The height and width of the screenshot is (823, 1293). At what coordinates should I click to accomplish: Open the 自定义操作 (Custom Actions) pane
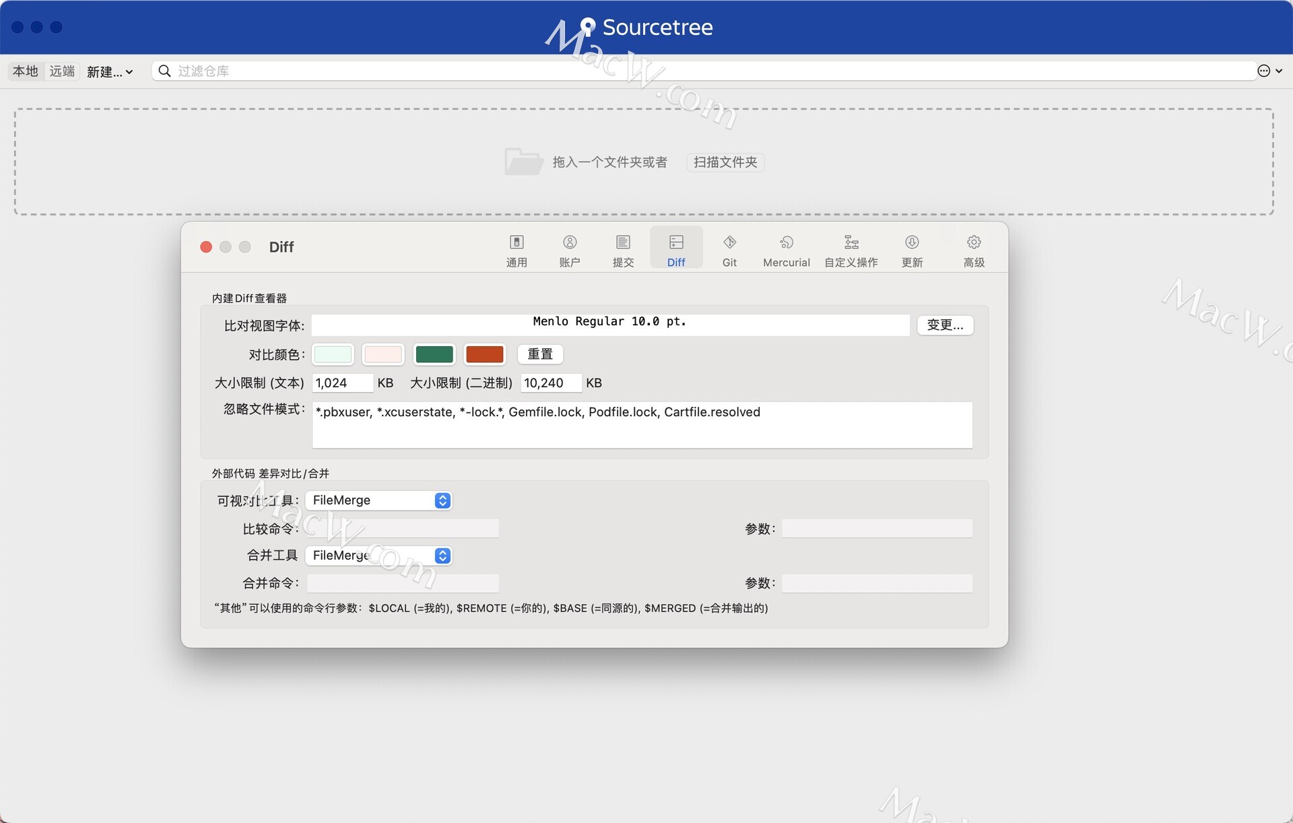[x=851, y=251]
